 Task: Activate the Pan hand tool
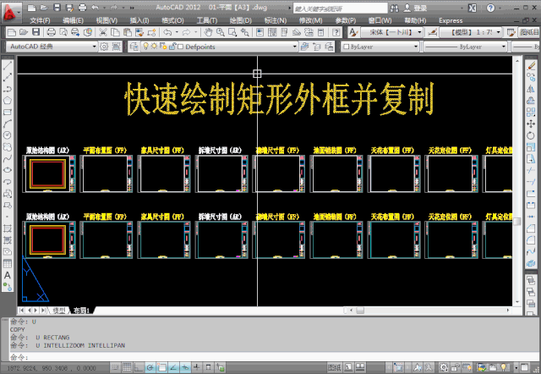click(x=208, y=32)
